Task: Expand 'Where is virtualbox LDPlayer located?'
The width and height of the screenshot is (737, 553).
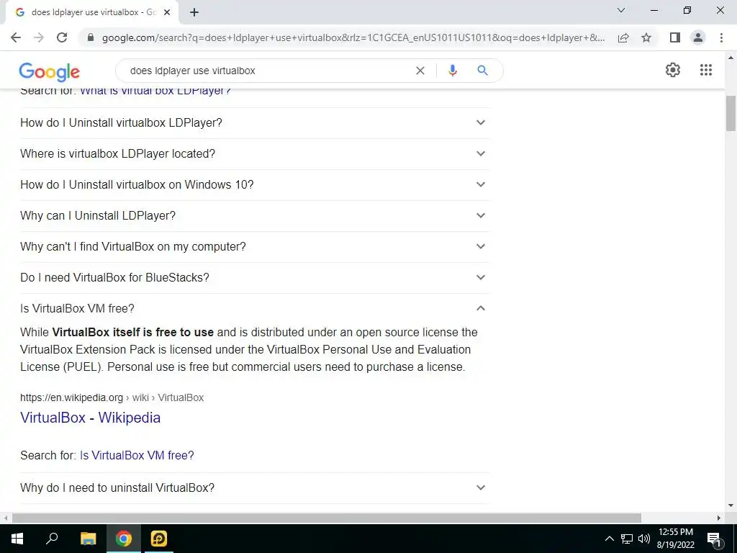Action: pos(254,154)
